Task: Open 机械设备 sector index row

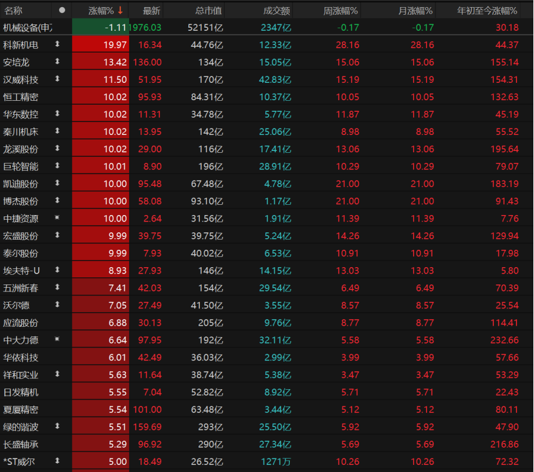Action: (x=28, y=28)
